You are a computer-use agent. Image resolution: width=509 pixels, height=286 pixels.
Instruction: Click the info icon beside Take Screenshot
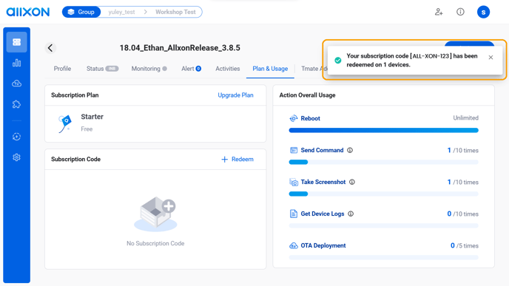pos(352,182)
